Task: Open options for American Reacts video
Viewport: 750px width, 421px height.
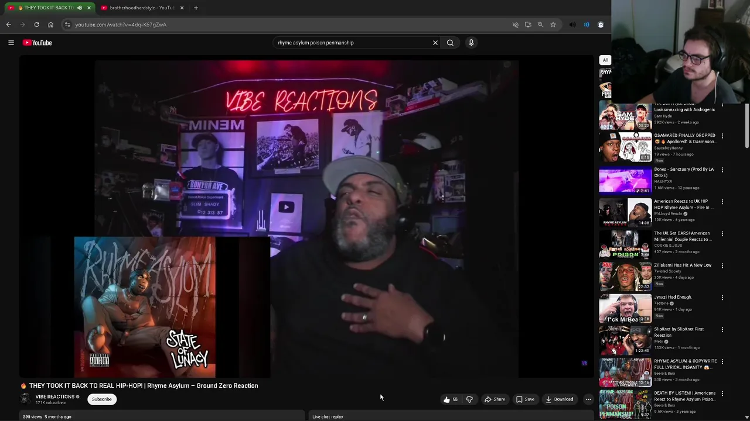Action: click(722, 202)
